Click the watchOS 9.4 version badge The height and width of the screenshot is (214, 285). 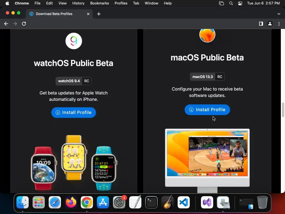pos(69,81)
